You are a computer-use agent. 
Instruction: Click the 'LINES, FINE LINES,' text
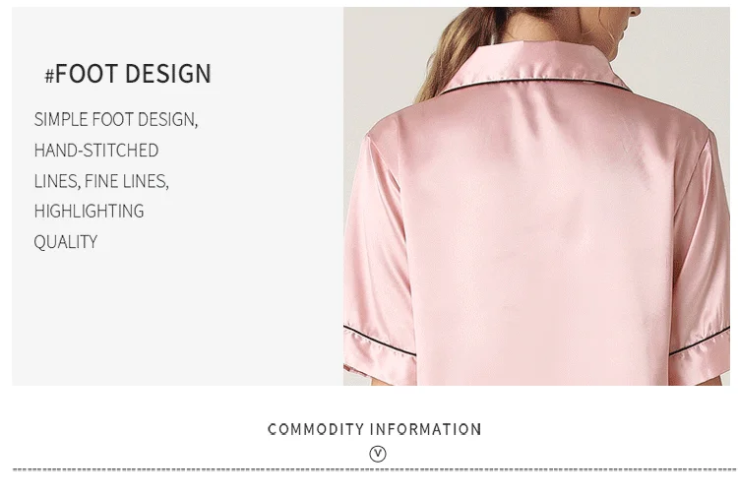coord(101,181)
